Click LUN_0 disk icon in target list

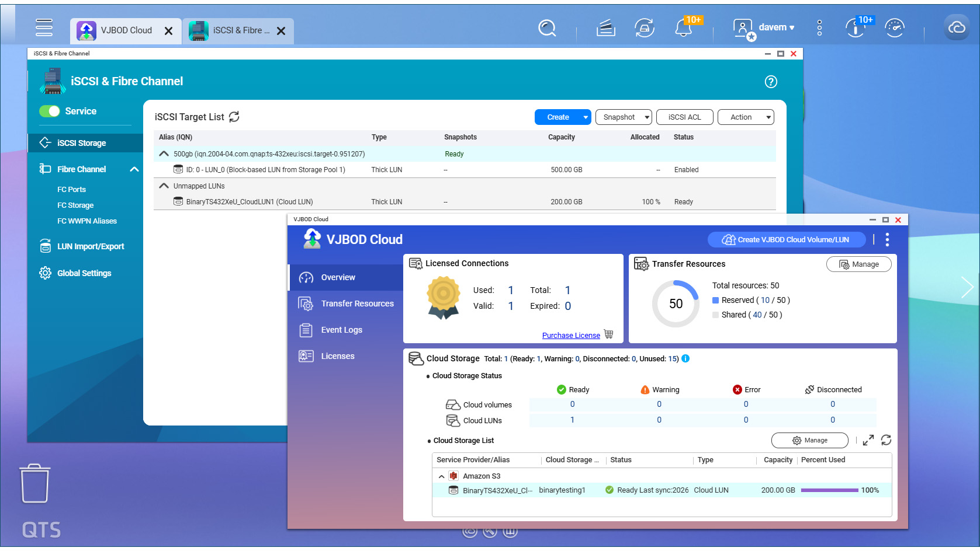(x=178, y=169)
